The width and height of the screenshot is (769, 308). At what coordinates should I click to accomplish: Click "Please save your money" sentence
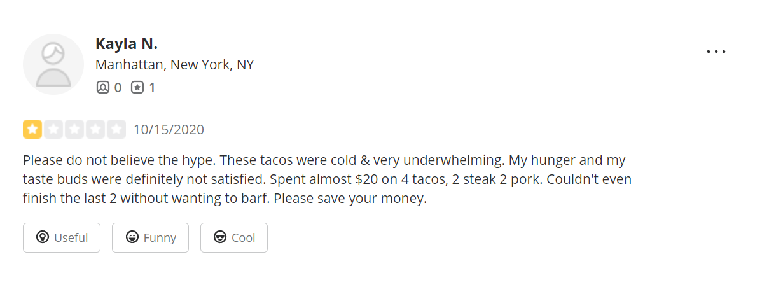pyautogui.click(x=349, y=198)
